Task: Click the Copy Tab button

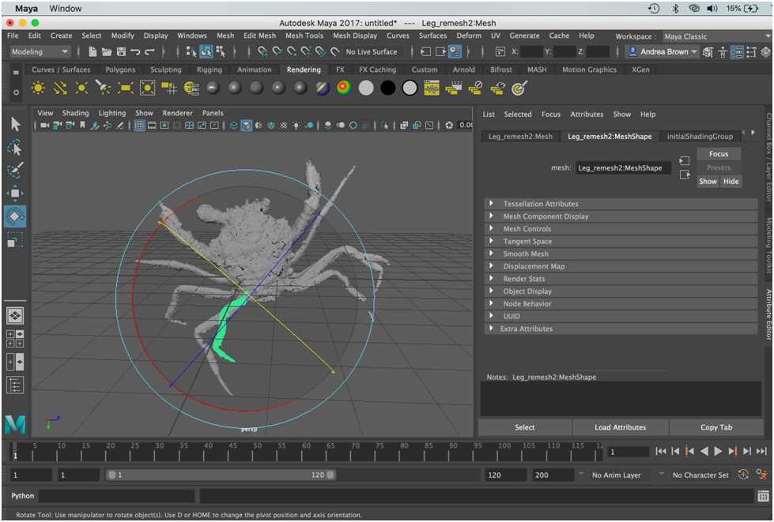Action: click(x=716, y=427)
